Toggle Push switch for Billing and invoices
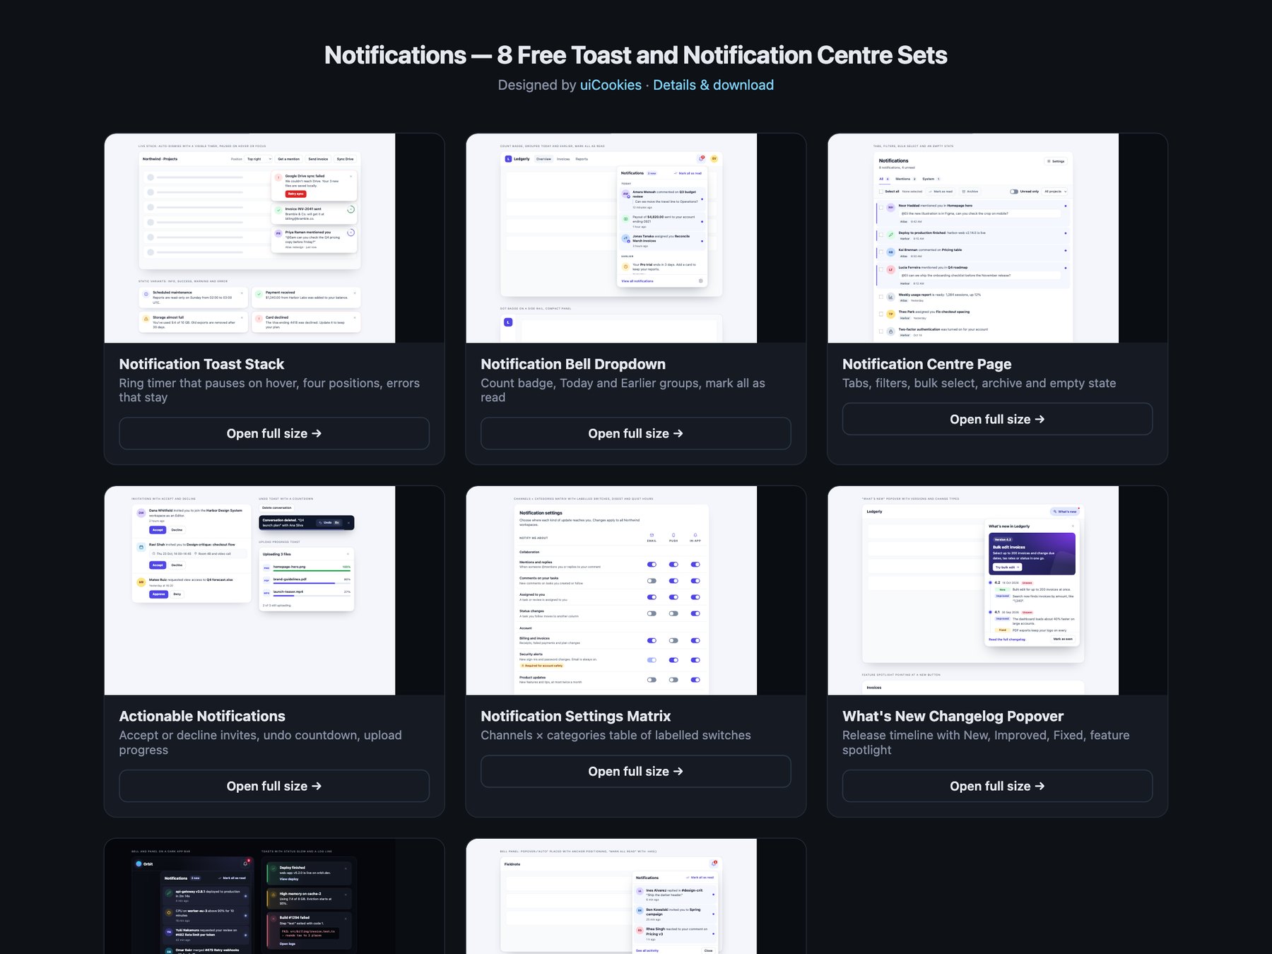This screenshot has width=1272, height=954. coord(673,640)
